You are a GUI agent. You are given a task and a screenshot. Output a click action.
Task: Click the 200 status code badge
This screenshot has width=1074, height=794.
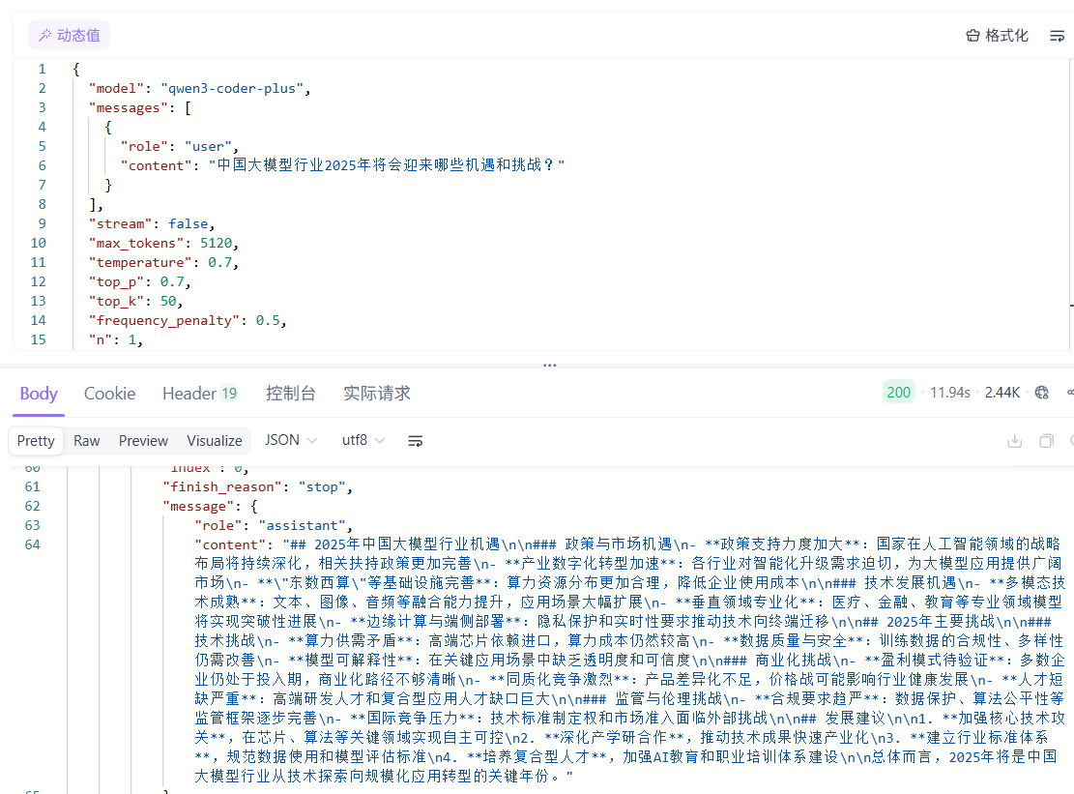(899, 393)
